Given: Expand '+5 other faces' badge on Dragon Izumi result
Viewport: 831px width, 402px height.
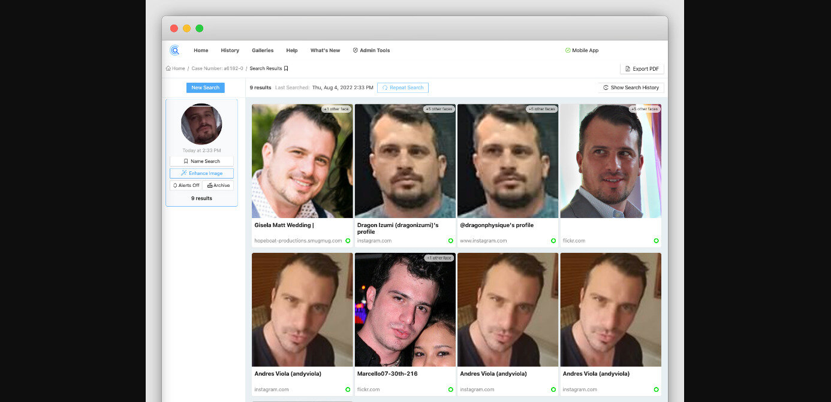Looking at the screenshot, I should (x=439, y=109).
